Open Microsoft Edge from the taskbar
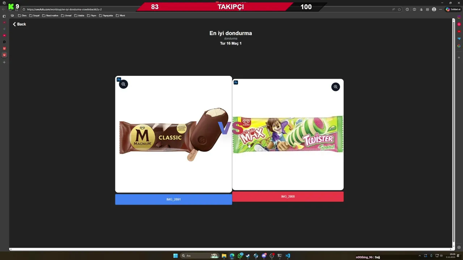 [x=232, y=256]
